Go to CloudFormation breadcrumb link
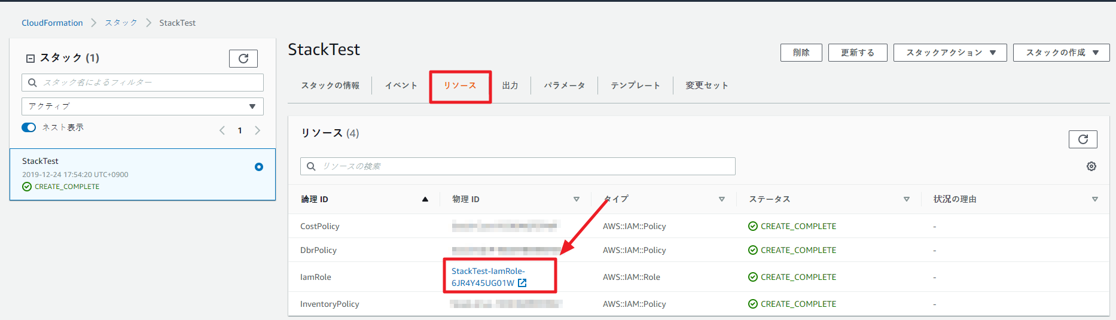Screen dimensions: 1116x320 [x=52, y=23]
